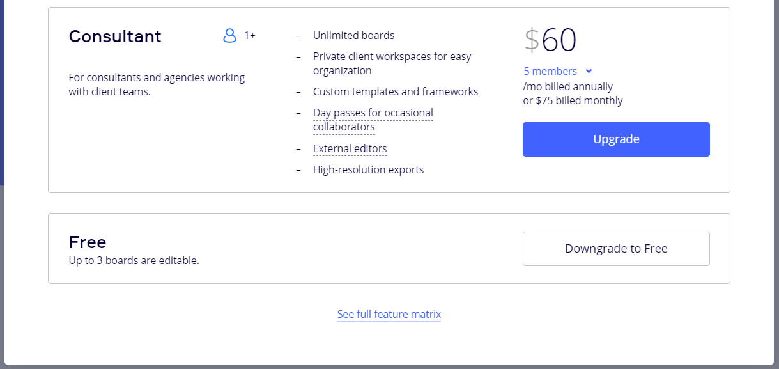Screen dimensions: 779x369
Task: Click the High-resolution exports feature
Action: (x=368, y=169)
